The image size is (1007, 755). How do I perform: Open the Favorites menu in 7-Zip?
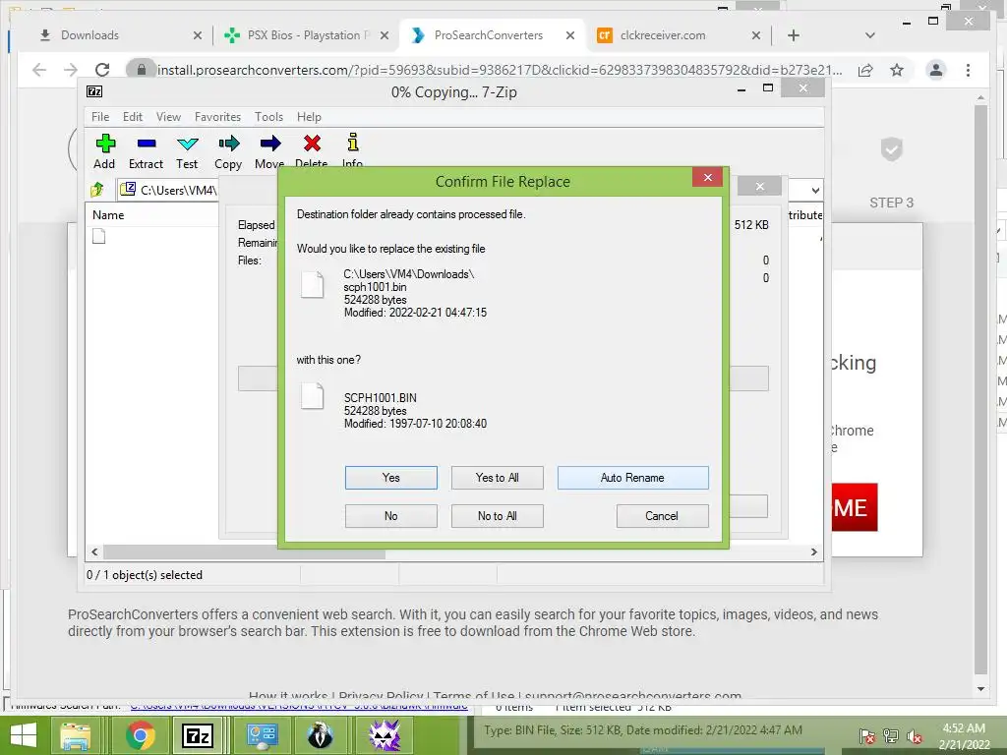tap(217, 117)
